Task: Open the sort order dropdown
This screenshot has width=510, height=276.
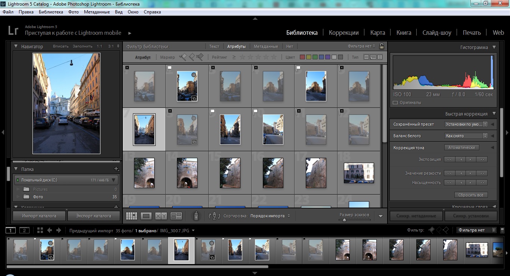Action: [270, 216]
